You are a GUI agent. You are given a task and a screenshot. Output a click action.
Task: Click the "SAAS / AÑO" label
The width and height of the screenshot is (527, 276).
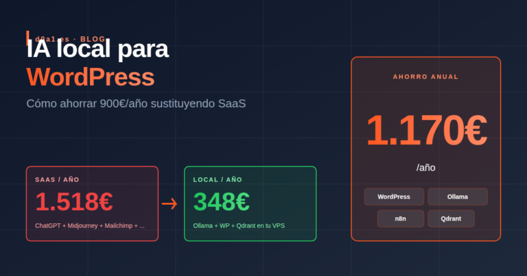tap(57, 179)
